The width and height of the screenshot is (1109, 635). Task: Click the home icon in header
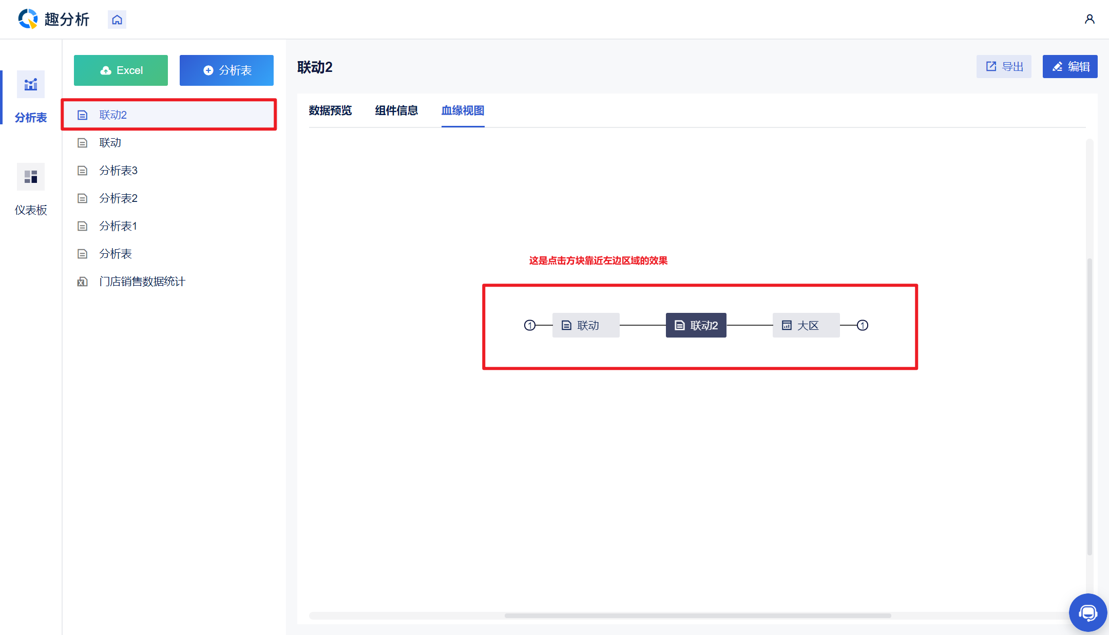pyautogui.click(x=117, y=20)
